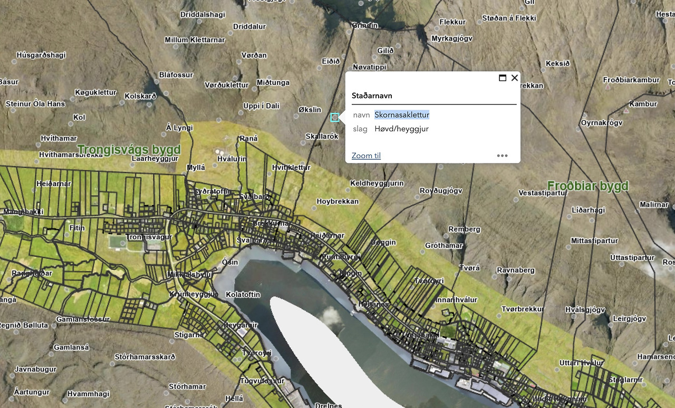Click the 'Froðbiar bygd' village label
675x408 pixels.
coord(588,186)
